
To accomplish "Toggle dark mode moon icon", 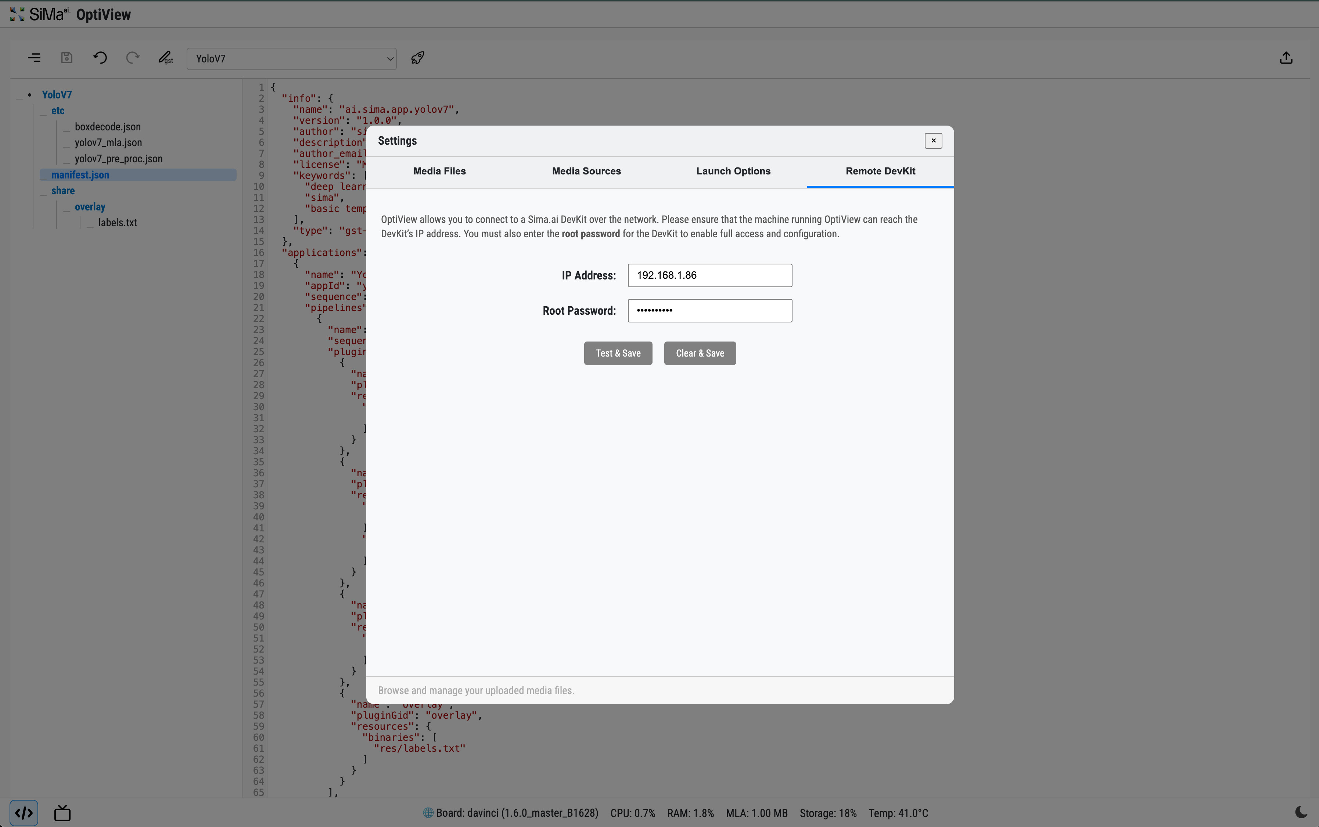I will (x=1301, y=812).
